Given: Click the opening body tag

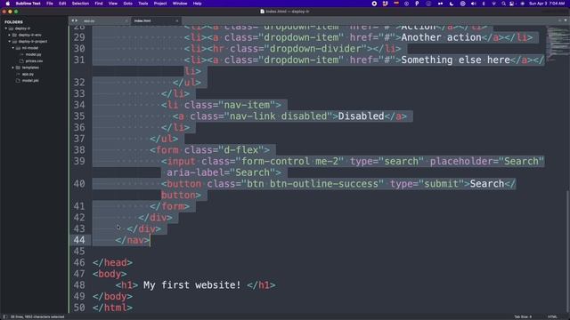Looking at the screenshot, I should coord(110,274).
